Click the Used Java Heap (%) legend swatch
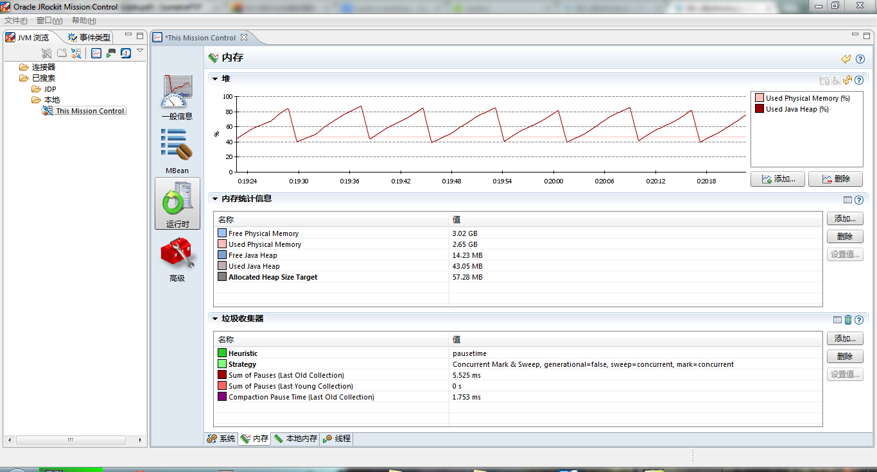 pos(760,109)
